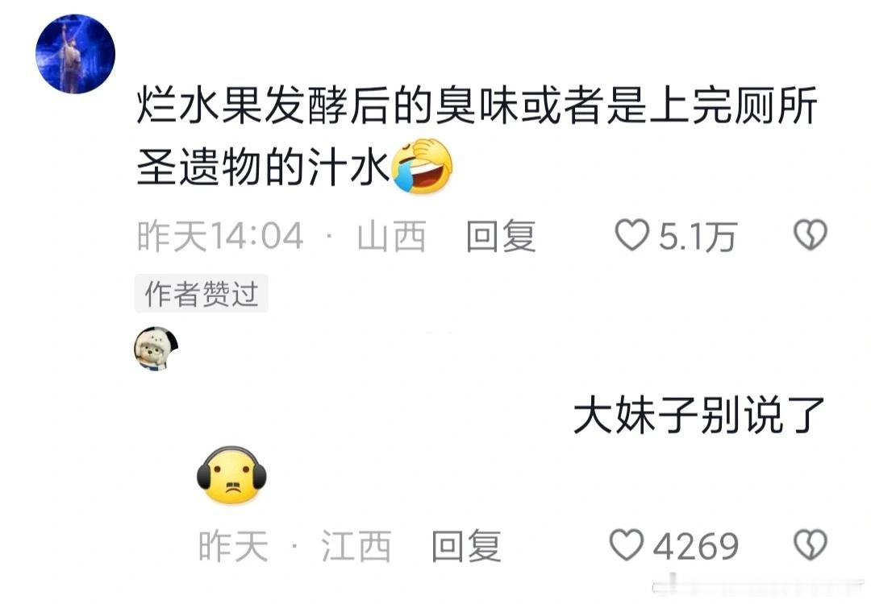Tap the 作者赞过 tag

point(201,293)
